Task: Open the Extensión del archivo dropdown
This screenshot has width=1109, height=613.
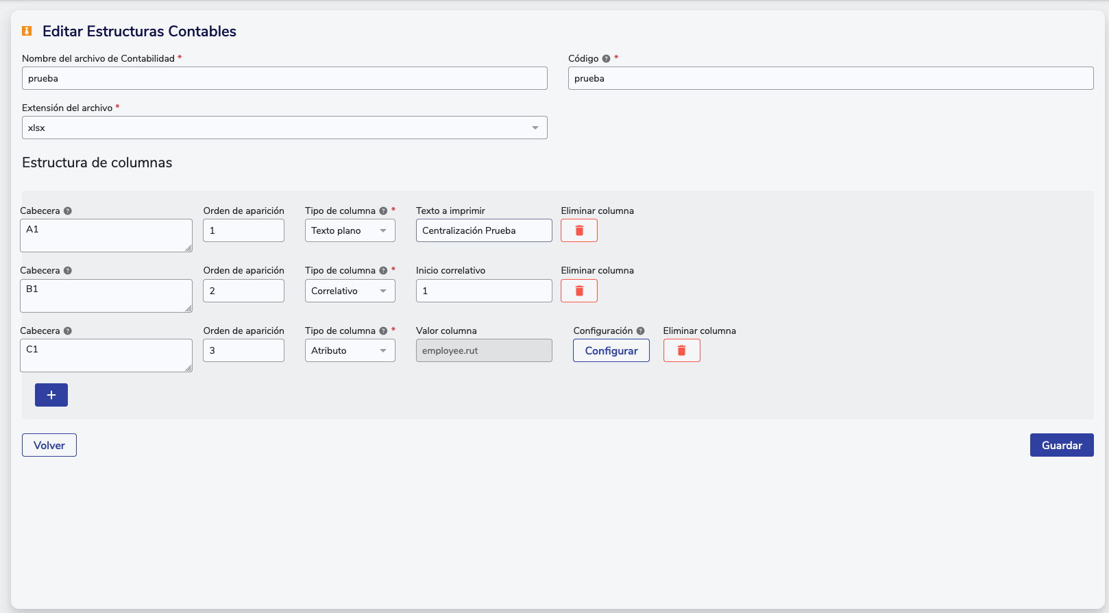Action: pyautogui.click(x=284, y=128)
